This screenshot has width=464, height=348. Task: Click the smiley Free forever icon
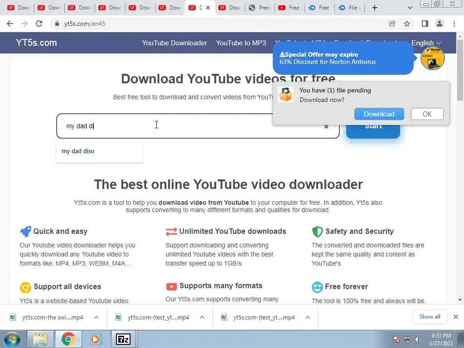[317, 287]
